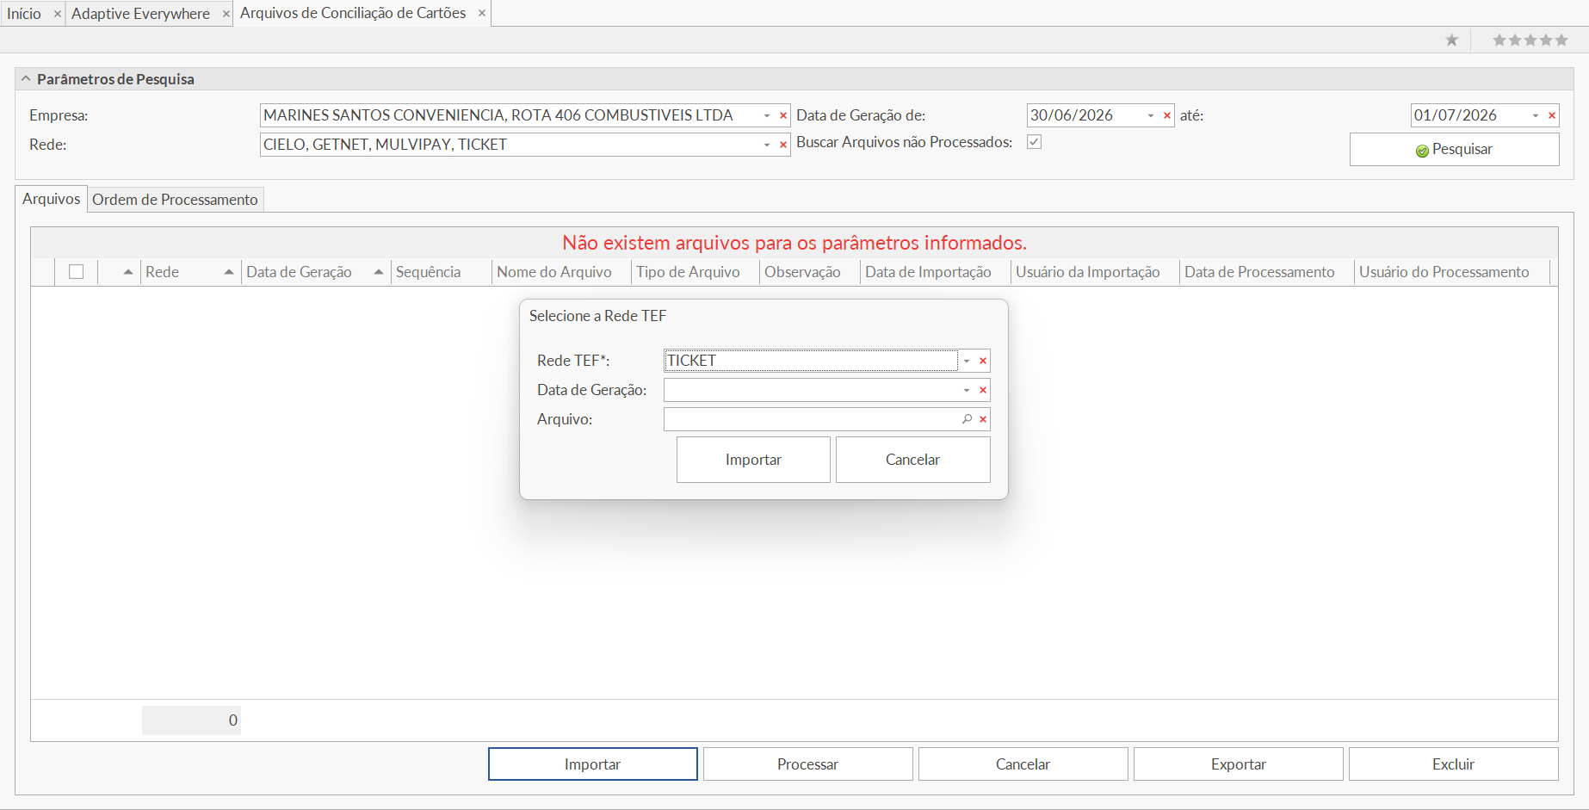The image size is (1589, 810).
Task: Click the favorite star icon
Action: pyautogui.click(x=1452, y=40)
